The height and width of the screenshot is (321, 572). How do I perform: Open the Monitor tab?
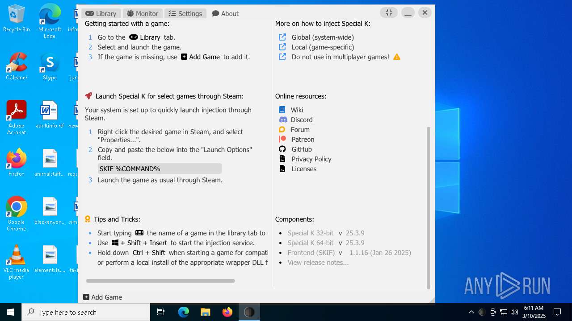pos(143,13)
